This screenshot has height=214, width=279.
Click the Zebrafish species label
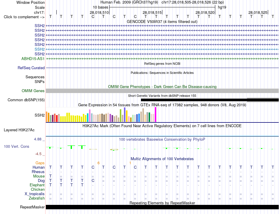(37, 198)
